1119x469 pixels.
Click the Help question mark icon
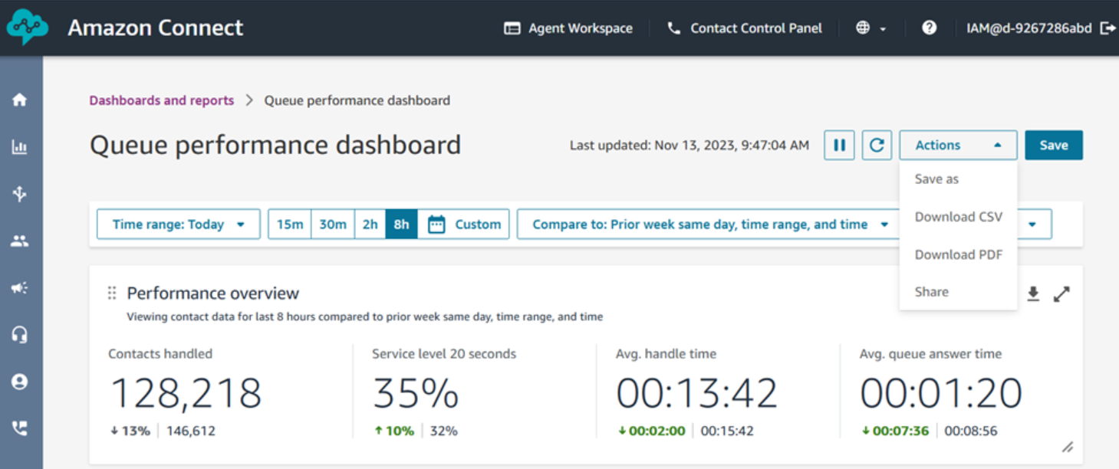pos(929,28)
